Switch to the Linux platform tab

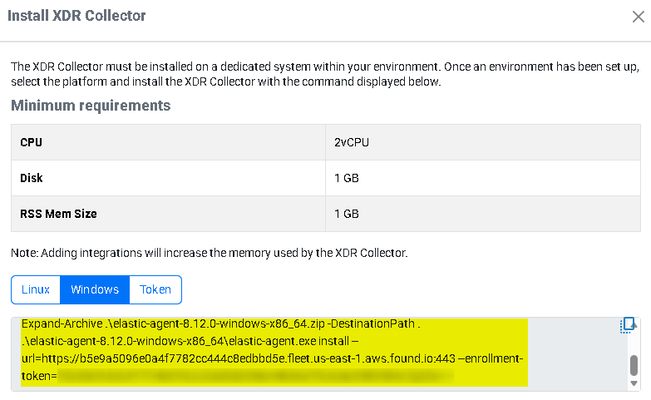point(36,289)
